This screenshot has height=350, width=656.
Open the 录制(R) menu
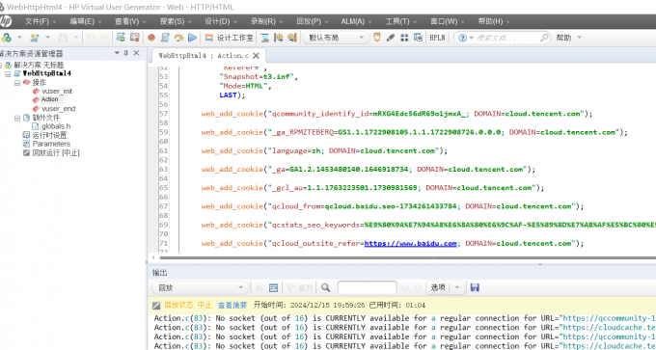pos(266,21)
